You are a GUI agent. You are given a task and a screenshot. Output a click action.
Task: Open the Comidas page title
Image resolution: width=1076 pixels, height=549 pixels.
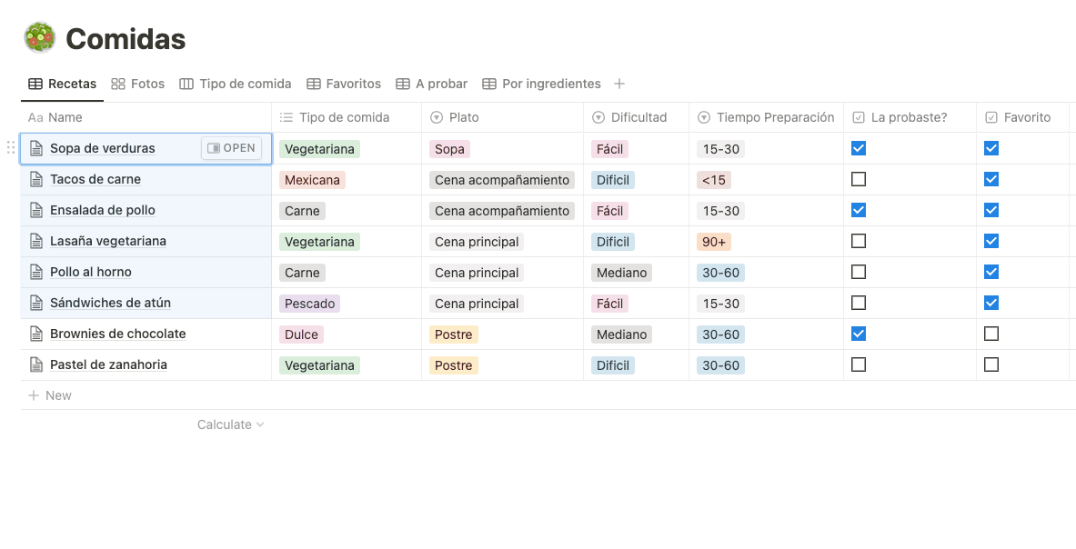126,39
